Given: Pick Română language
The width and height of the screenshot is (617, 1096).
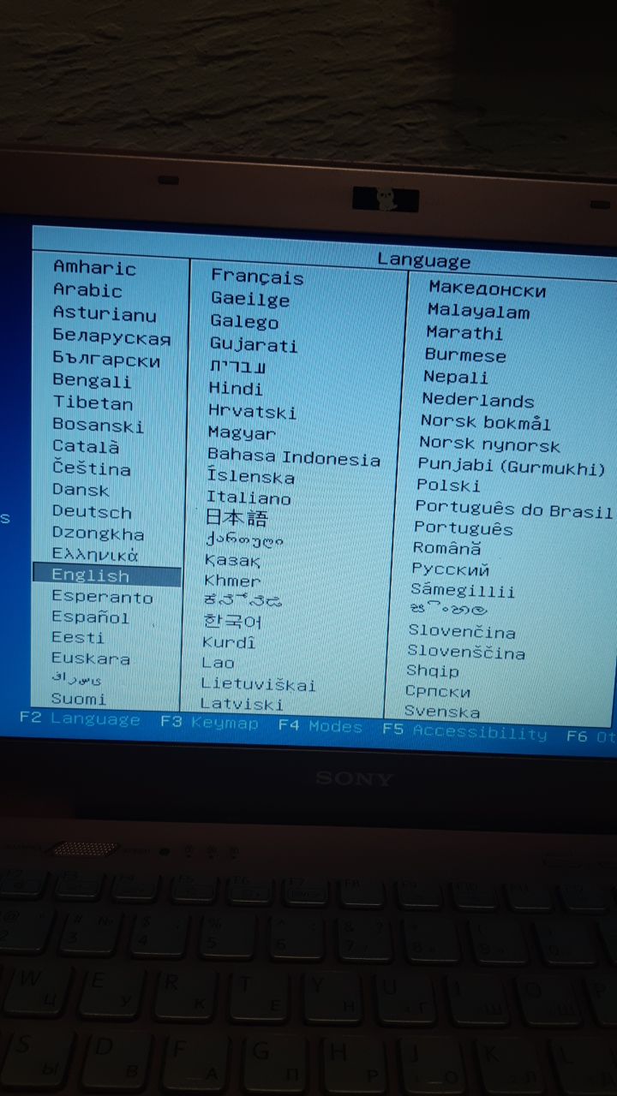Looking at the screenshot, I should 447,548.
